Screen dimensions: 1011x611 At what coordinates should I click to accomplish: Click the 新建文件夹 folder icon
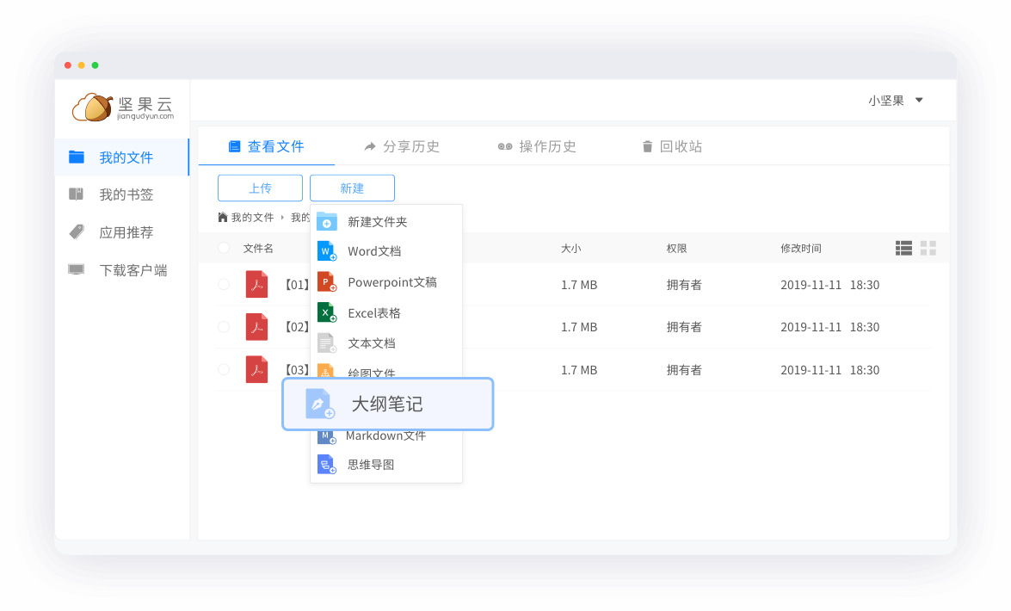pos(327,221)
